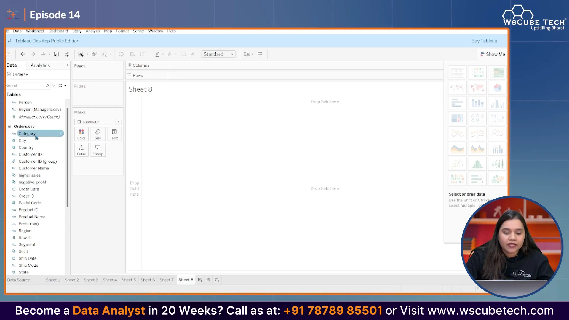Open the view options dropdown beside filter
569x320 pixels.
tap(62, 86)
